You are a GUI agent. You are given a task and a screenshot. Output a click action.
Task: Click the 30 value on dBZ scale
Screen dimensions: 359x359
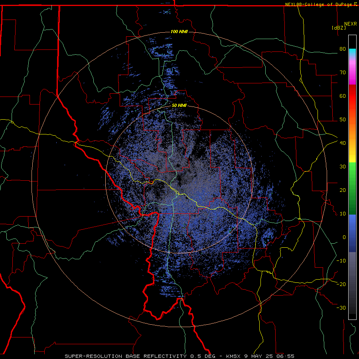343,167
